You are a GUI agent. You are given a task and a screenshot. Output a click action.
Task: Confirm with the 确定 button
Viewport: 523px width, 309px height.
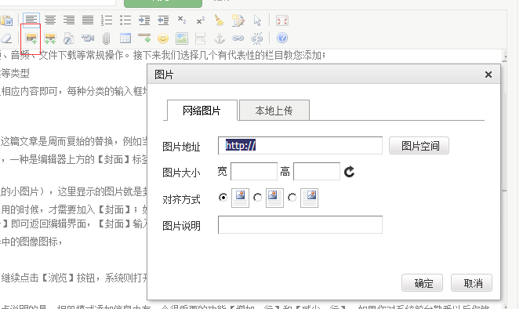[x=423, y=283]
